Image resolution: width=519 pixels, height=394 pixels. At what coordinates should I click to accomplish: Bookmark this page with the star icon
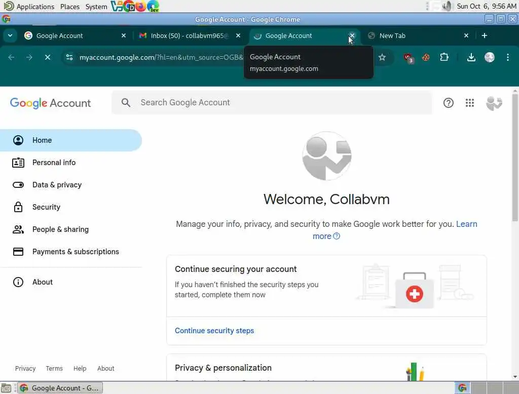(x=382, y=57)
